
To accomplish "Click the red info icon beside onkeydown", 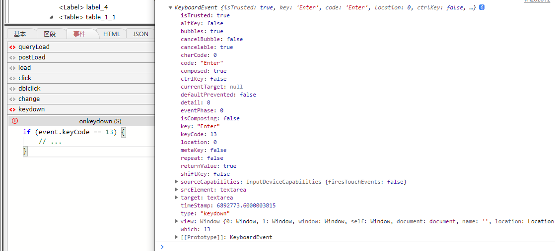I will coord(14,121).
